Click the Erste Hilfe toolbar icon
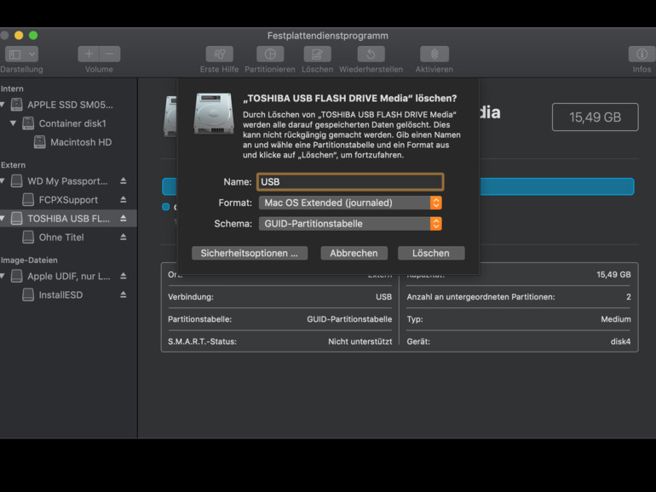Image resolution: width=656 pixels, height=492 pixels. click(x=219, y=54)
